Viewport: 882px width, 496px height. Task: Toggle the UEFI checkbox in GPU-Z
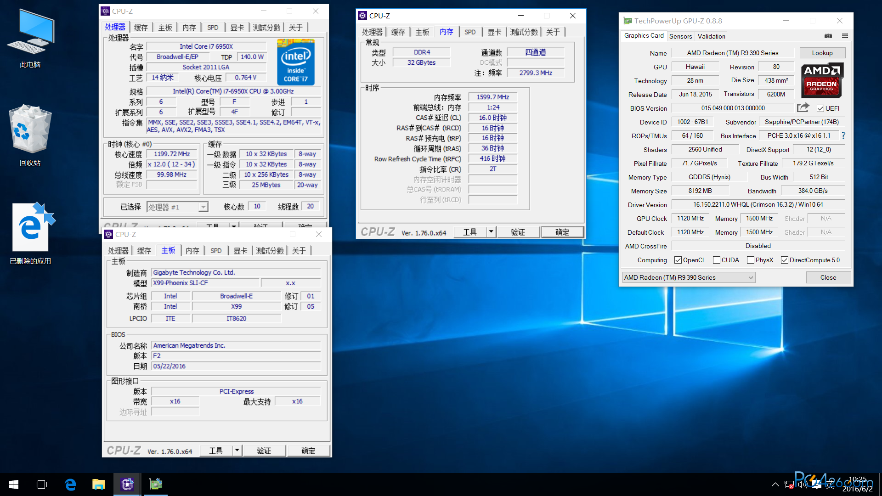tap(820, 108)
